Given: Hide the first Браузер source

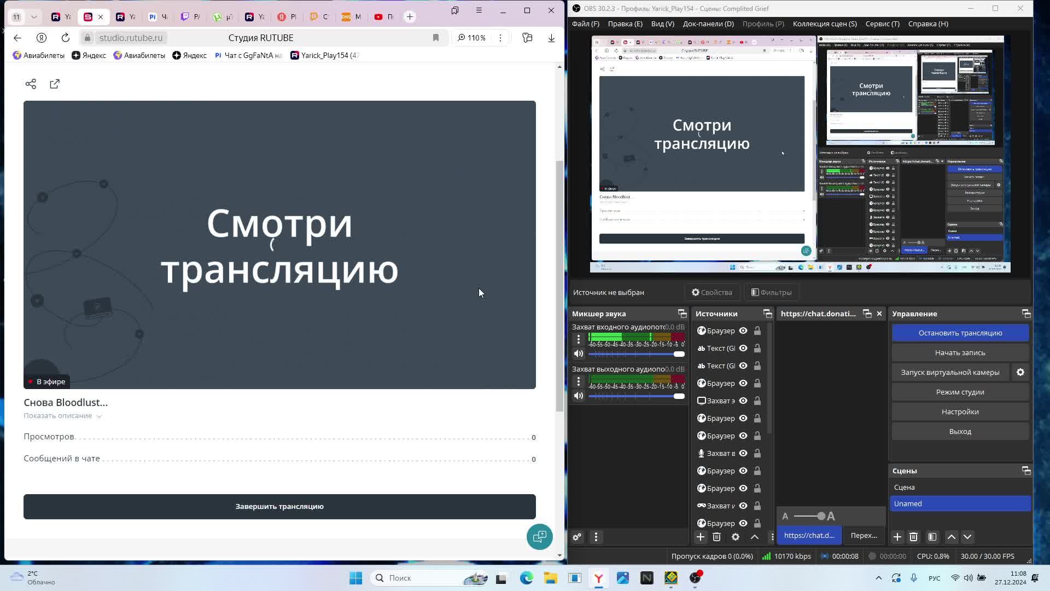Looking at the screenshot, I should [743, 331].
